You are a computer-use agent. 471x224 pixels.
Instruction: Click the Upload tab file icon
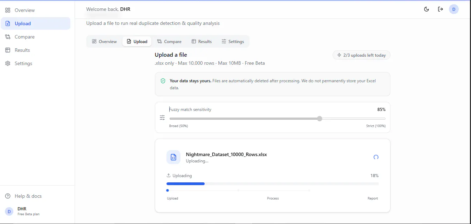129,41
